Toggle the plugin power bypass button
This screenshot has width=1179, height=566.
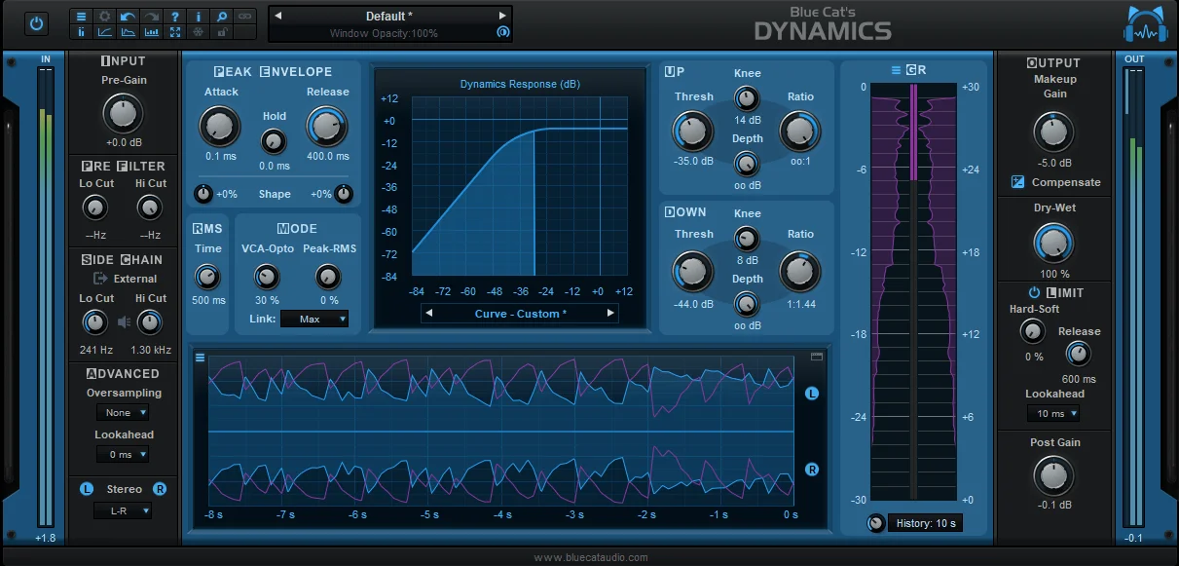pos(36,23)
